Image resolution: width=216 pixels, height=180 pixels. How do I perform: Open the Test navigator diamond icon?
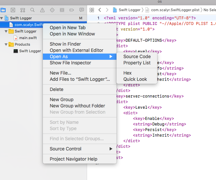pos(52,10)
